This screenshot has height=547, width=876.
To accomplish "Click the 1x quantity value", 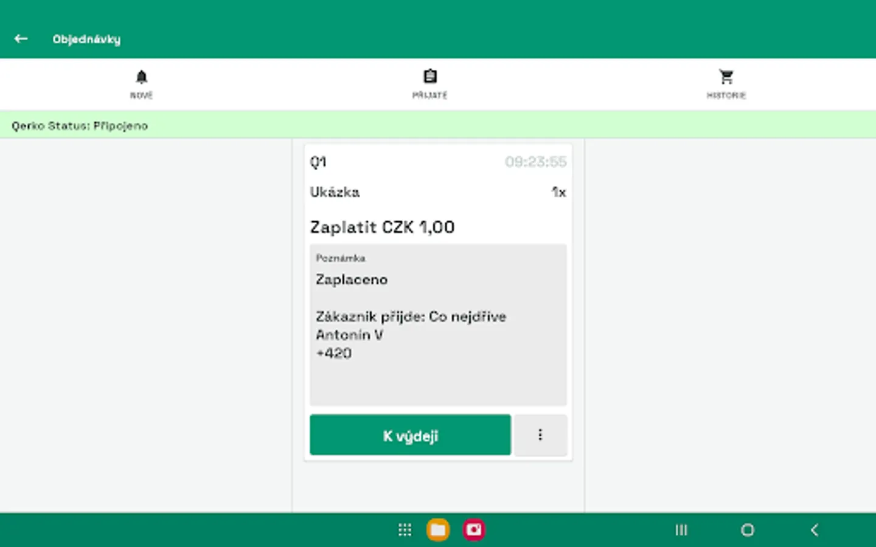I will tap(559, 192).
